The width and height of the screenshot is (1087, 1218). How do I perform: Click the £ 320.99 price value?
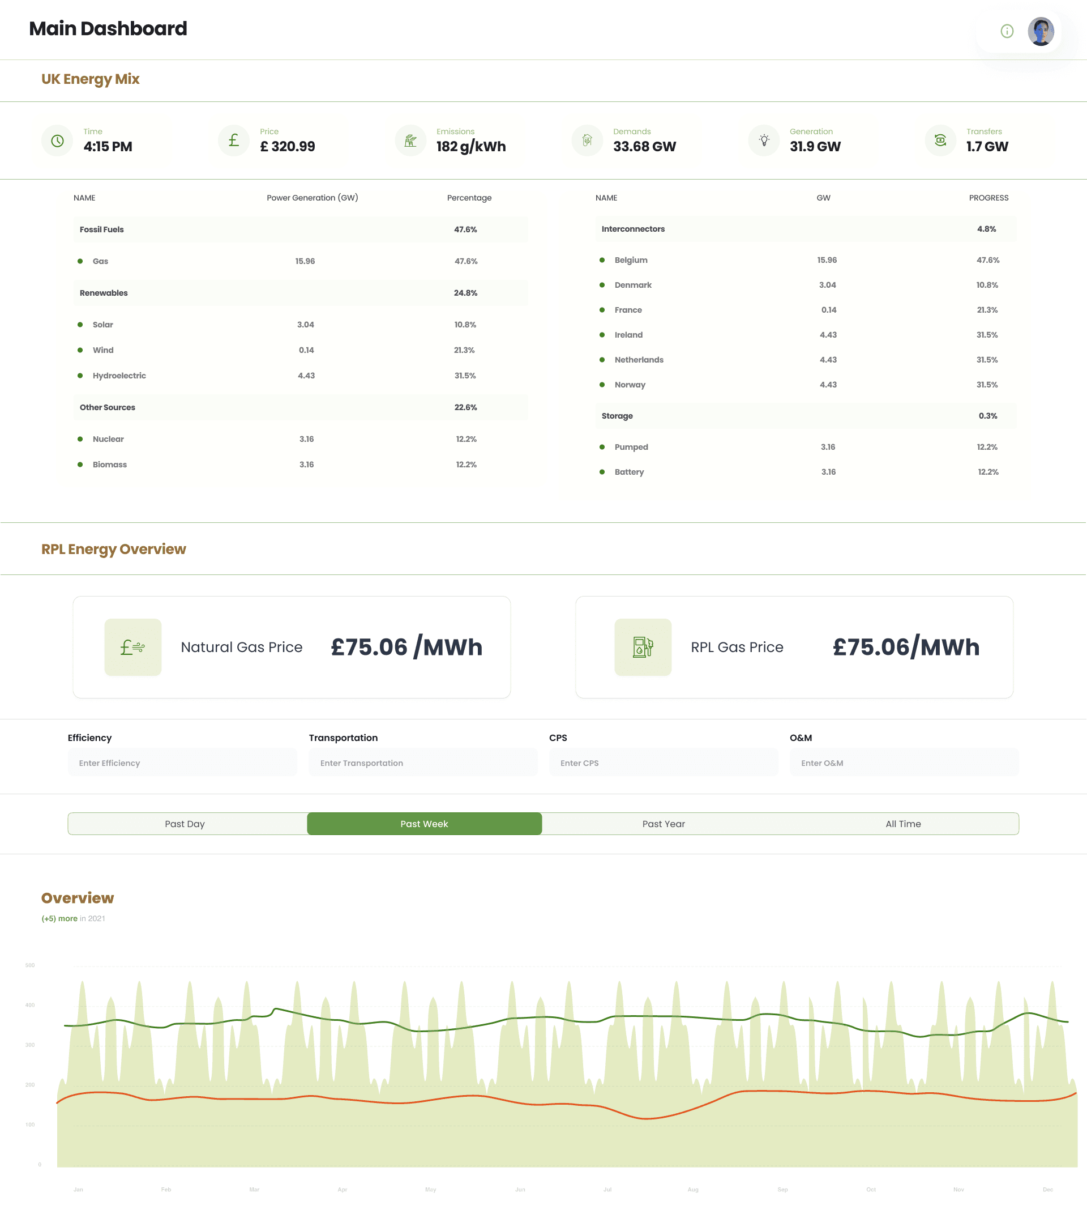287,146
